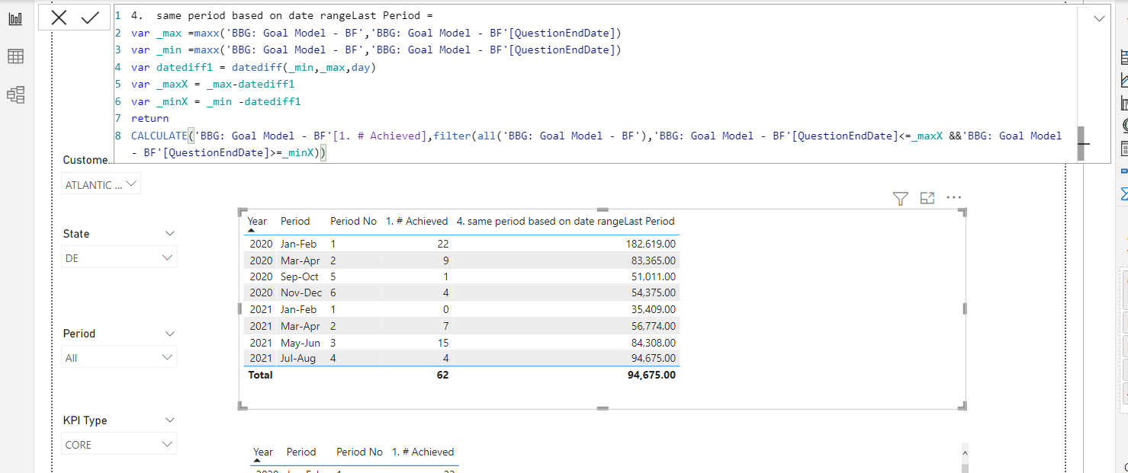This screenshot has width=1128, height=473.
Task: Click the KPI Type slicer title
Action: 85,420
